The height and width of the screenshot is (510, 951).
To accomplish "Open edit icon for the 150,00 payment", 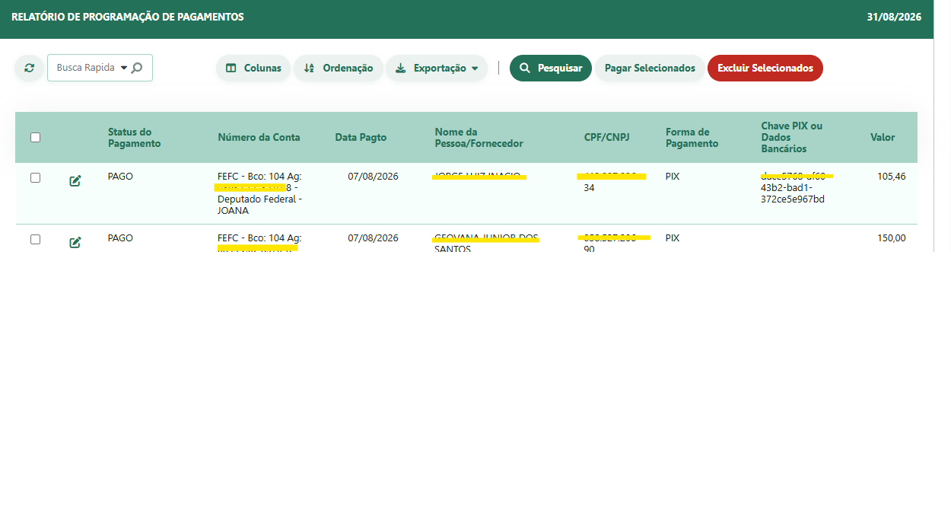I will coord(75,243).
